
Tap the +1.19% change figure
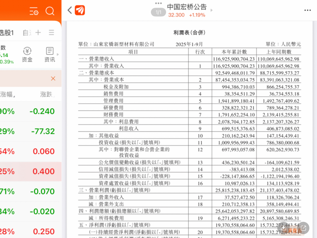pos(197,15)
